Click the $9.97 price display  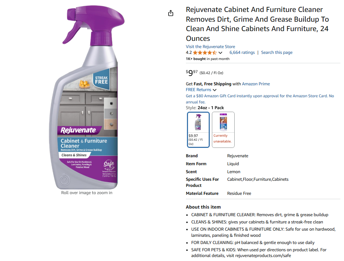pyautogui.click(x=192, y=73)
